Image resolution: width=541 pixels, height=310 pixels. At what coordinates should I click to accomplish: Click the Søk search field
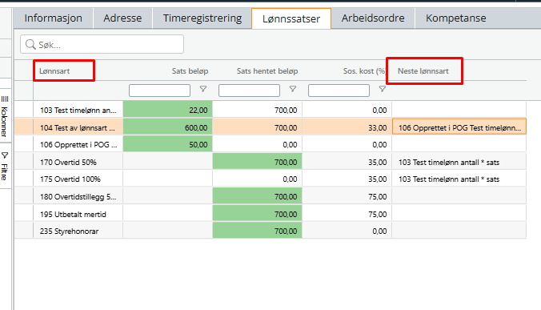click(102, 44)
